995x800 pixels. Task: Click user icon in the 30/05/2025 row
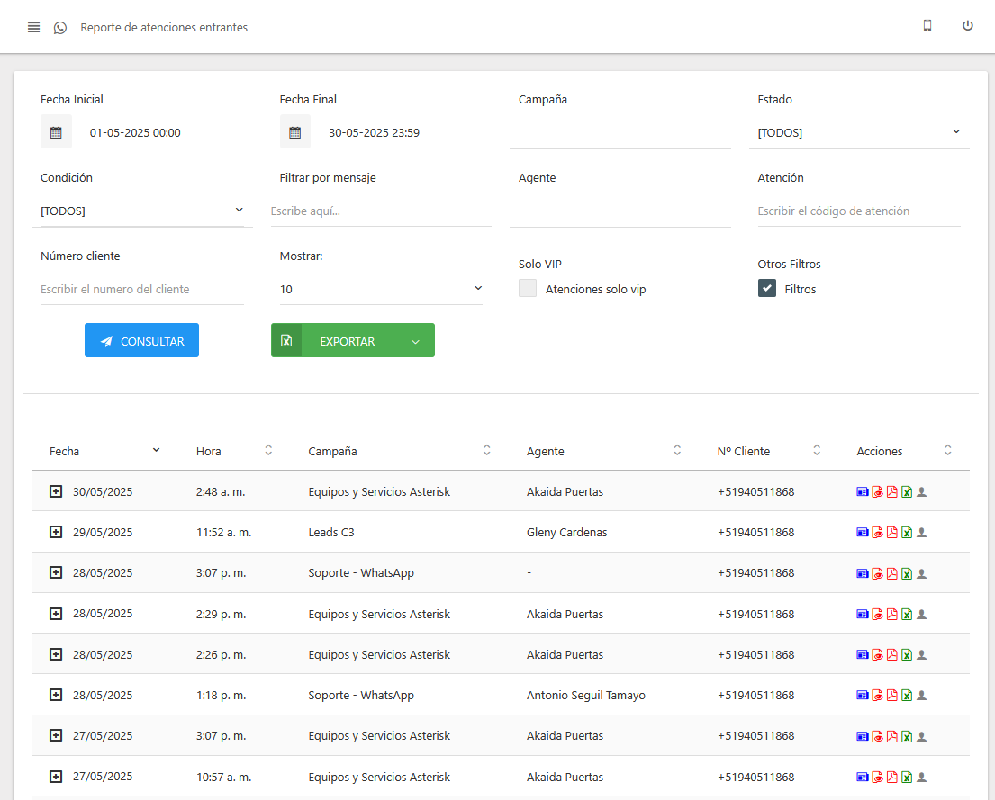click(922, 491)
